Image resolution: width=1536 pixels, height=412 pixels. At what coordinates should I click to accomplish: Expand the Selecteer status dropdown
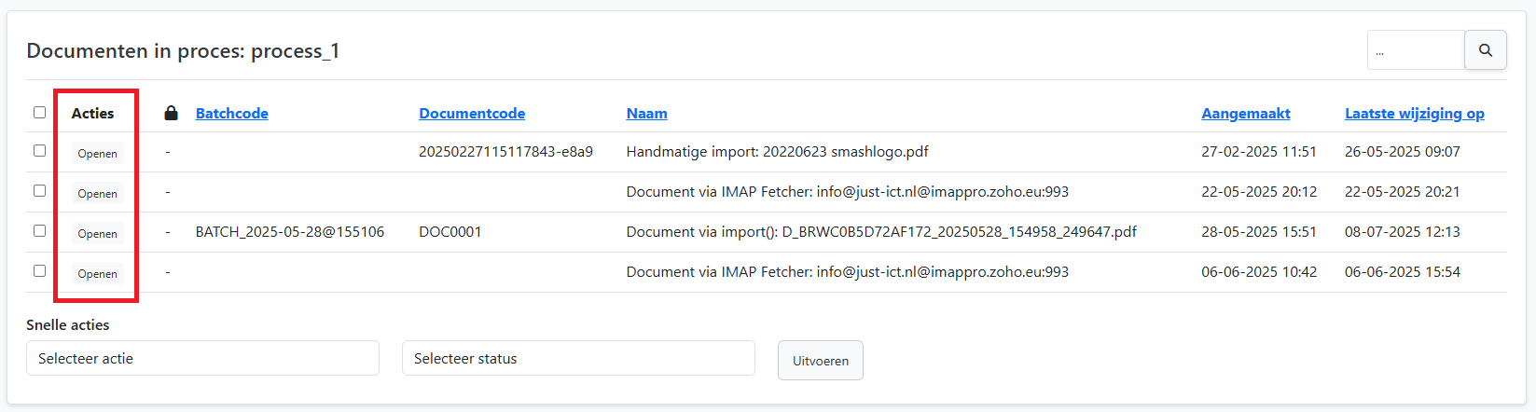point(578,358)
